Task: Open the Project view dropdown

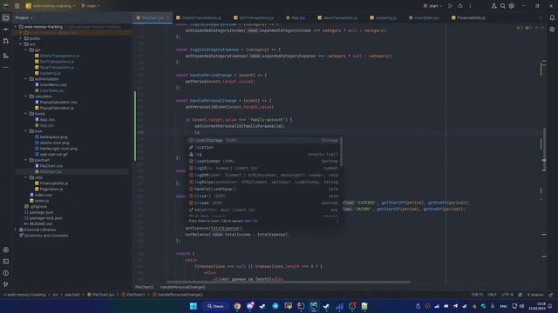Action: [24, 17]
